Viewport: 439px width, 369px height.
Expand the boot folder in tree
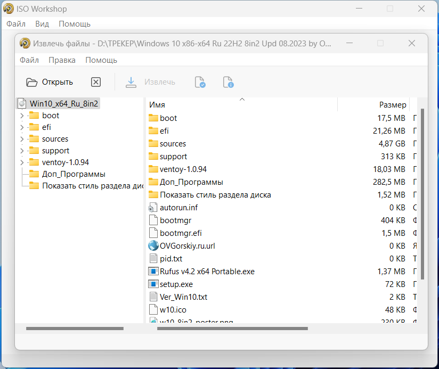click(22, 116)
